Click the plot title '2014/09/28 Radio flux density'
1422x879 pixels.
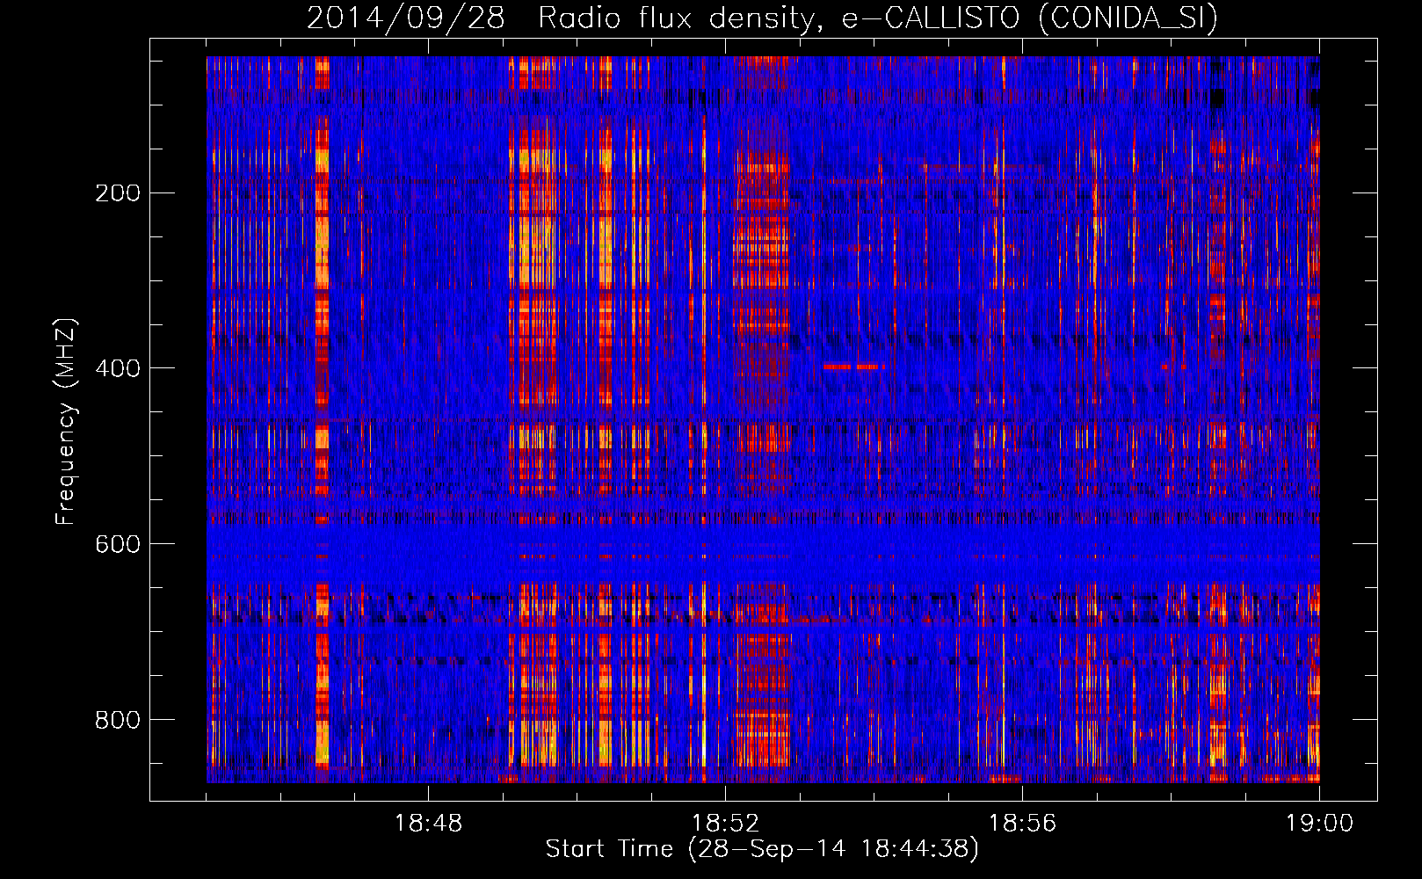pyautogui.click(x=762, y=18)
